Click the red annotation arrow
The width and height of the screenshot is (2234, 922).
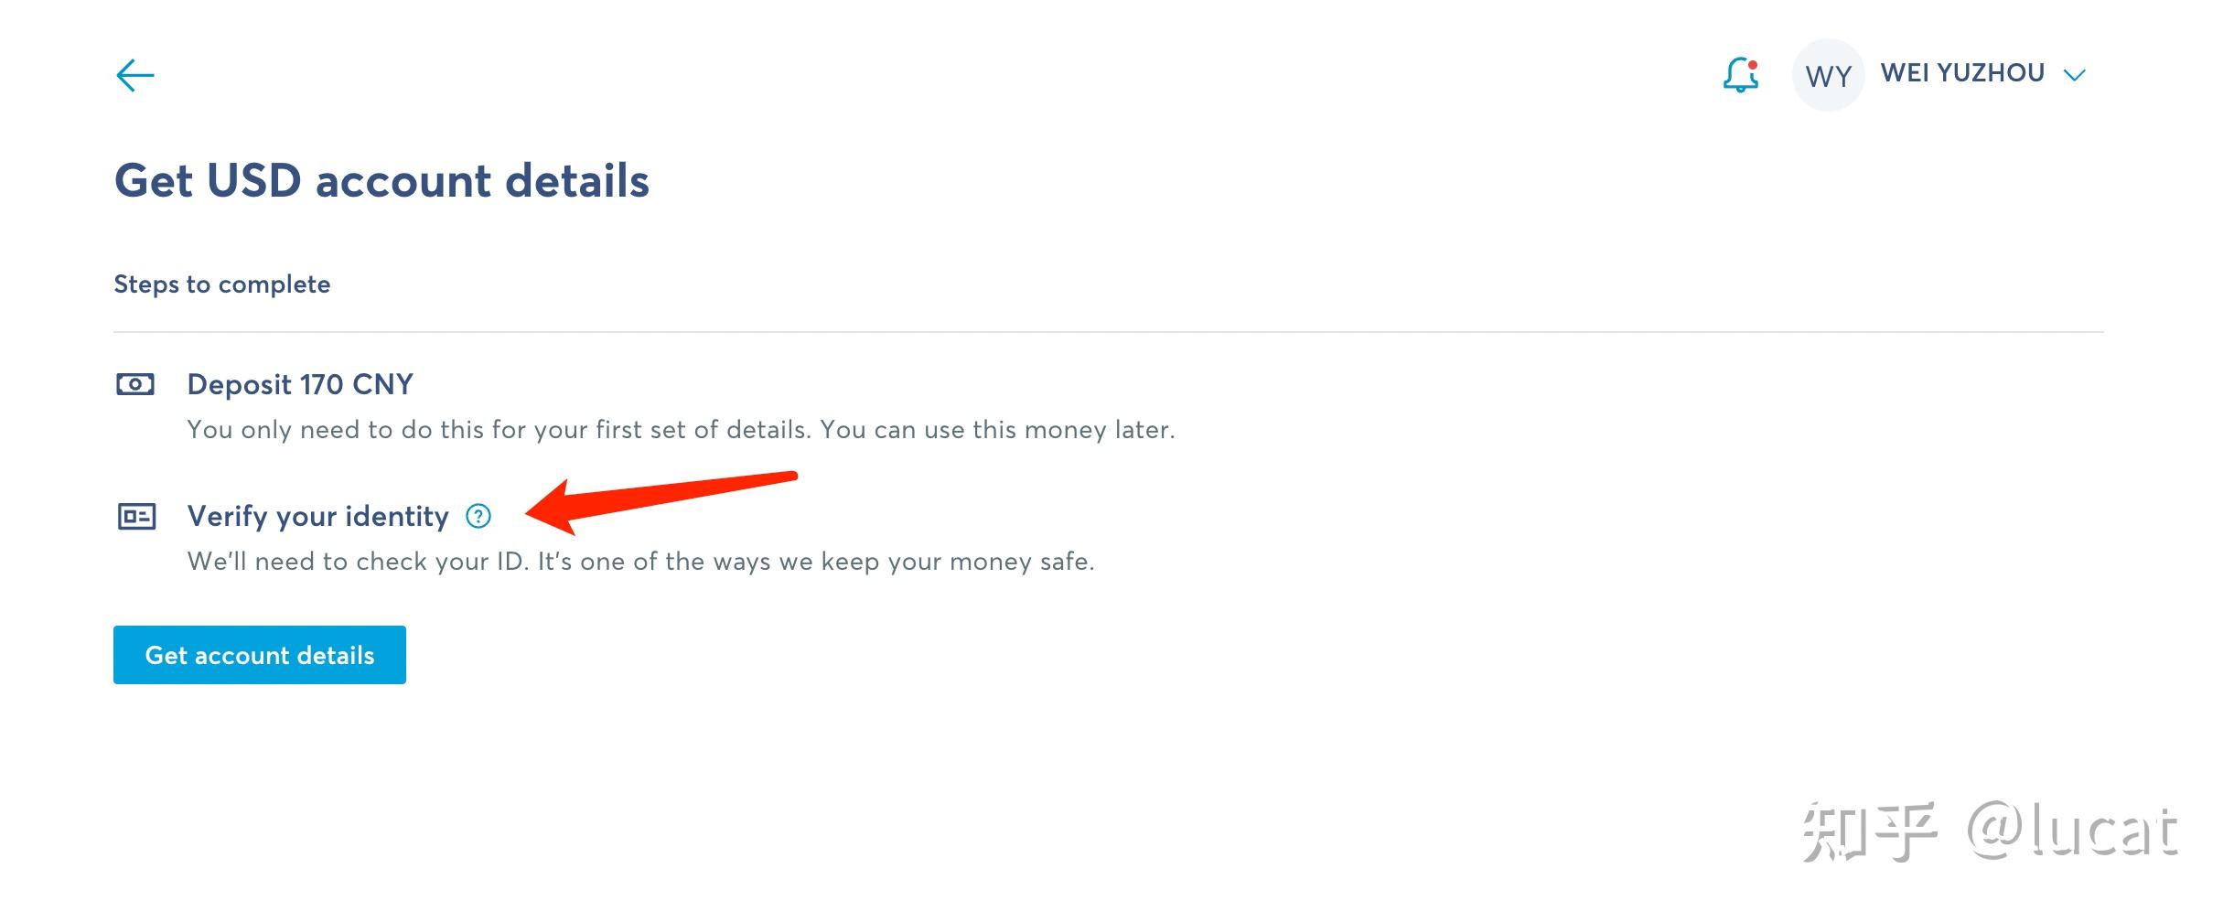coord(661,501)
